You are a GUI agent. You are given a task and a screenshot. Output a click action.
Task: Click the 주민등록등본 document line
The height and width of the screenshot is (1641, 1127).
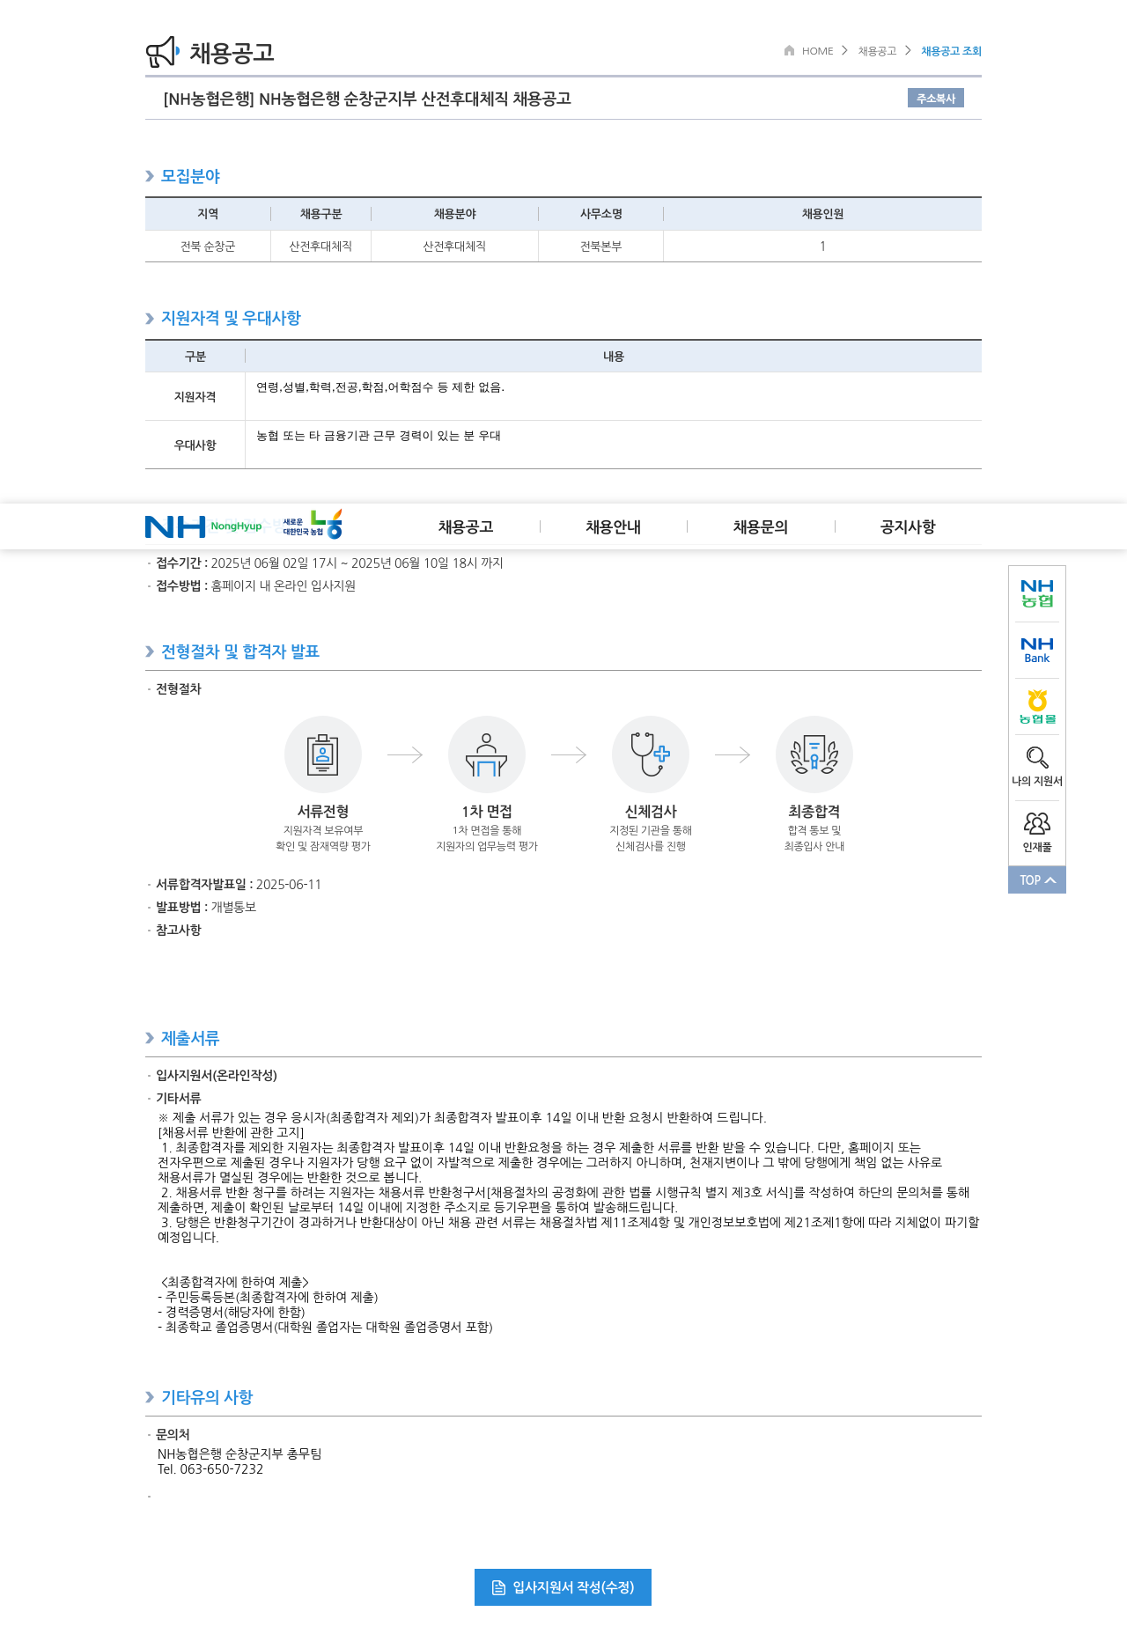click(x=268, y=1298)
